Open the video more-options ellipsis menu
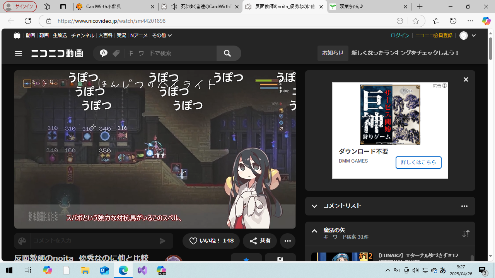Viewport: 495px width, 278px height. pyautogui.click(x=287, y=241)
